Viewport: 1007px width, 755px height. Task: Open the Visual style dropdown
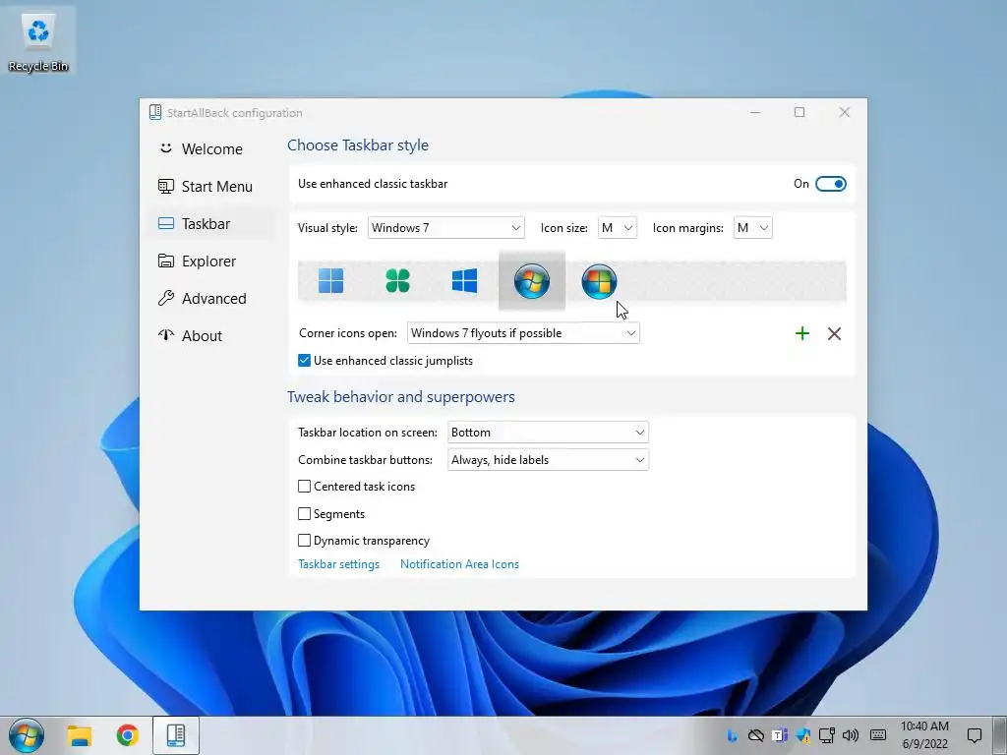click(x=445, y=228)
